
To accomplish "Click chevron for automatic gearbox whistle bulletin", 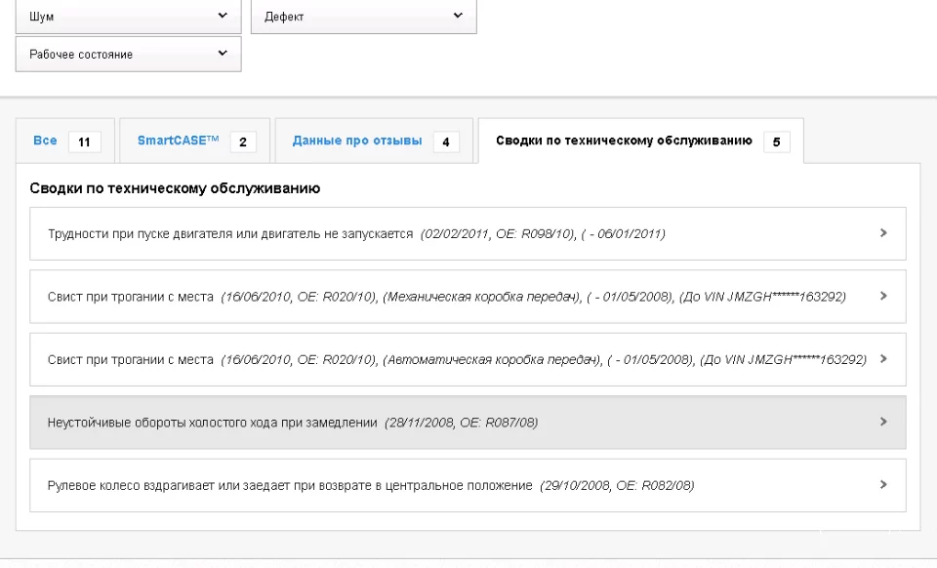I will tap(883, 358).
